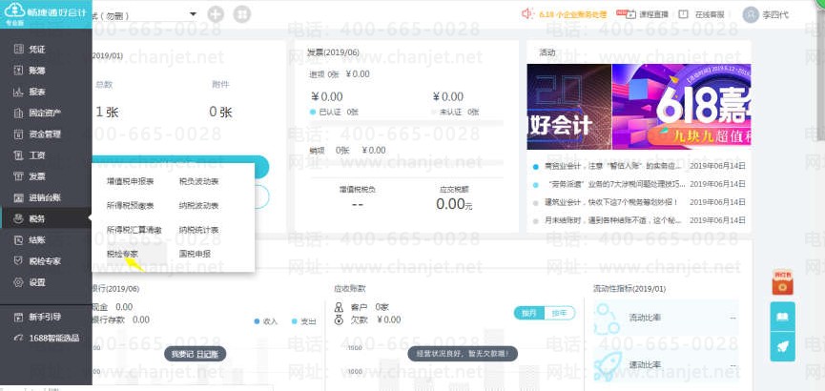Open 纳税统计表 submenu entry

199,230
